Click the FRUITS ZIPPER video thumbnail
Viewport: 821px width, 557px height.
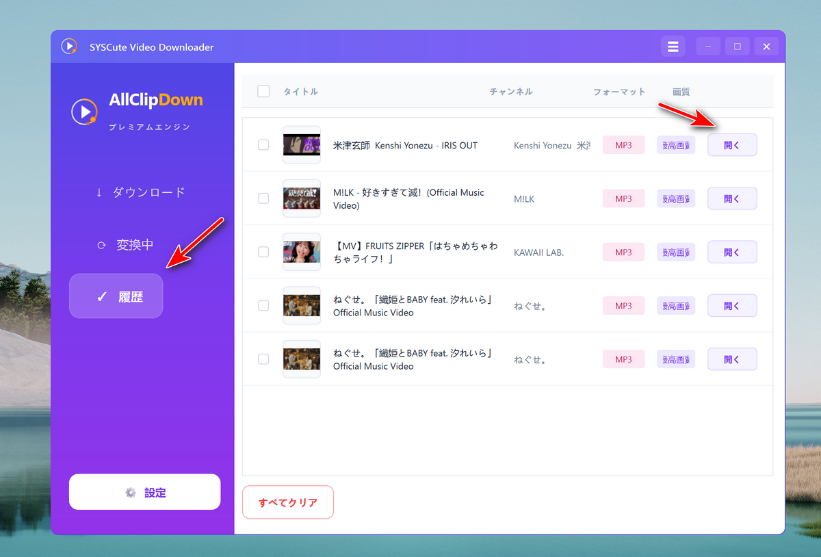point(302,252)
